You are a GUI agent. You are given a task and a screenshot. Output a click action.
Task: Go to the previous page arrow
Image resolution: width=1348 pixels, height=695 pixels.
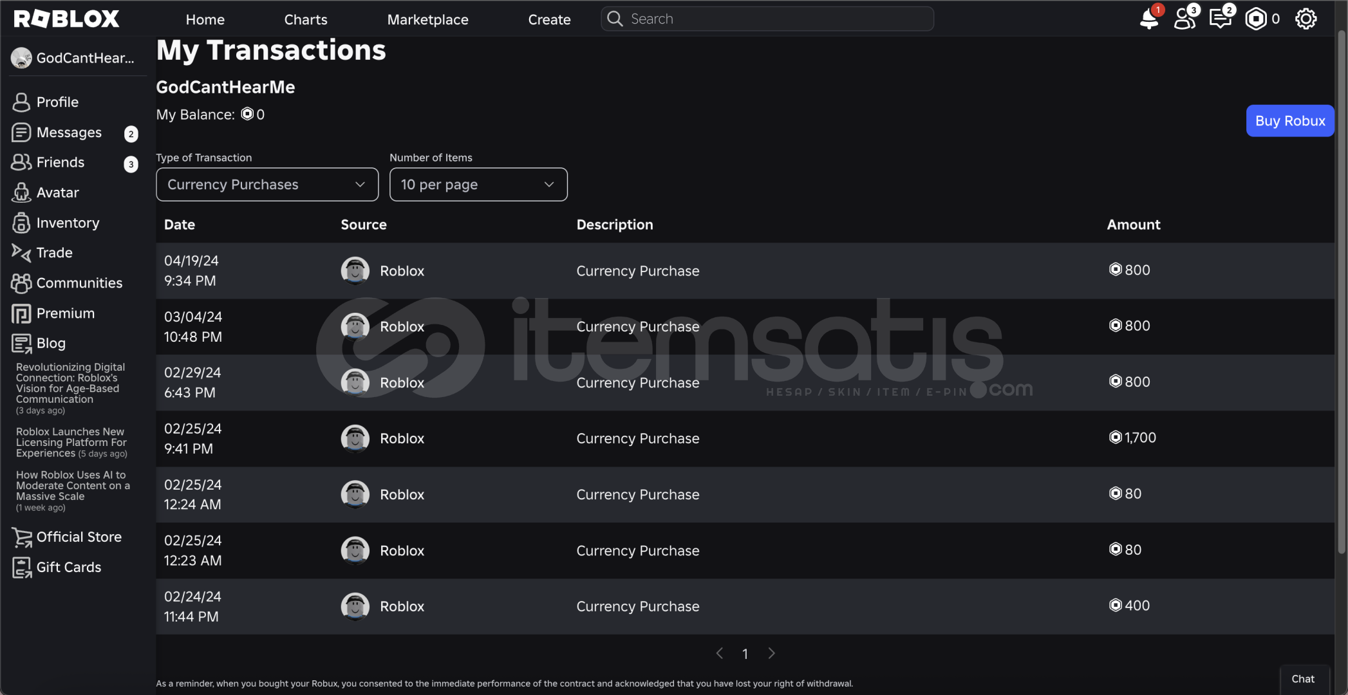720,653
